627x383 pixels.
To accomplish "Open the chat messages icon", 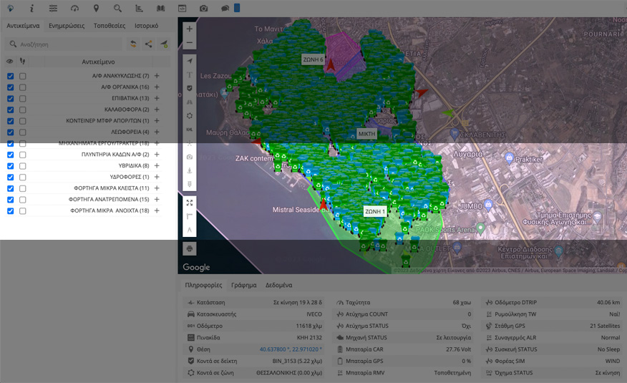I will coord(225,9).
